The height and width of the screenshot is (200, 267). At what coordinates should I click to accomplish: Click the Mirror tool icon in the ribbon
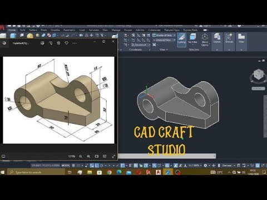coord(81,35)
